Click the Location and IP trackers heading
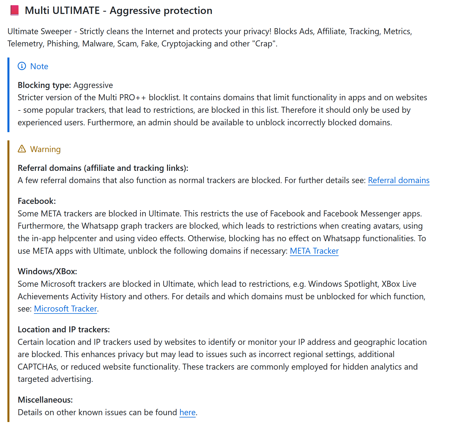This screenshot has height=424, width=451. click(x=64, y=329)
